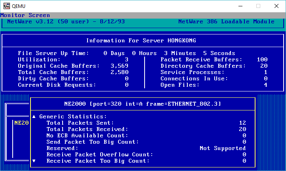
Task: Click the Total Packets Received value 20
Action: coord(242,129)
